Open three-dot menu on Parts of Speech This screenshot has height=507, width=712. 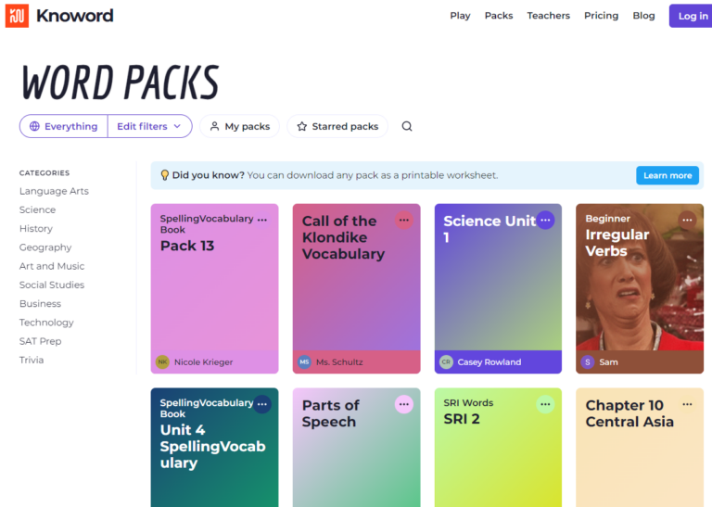[x=403, y=404]
